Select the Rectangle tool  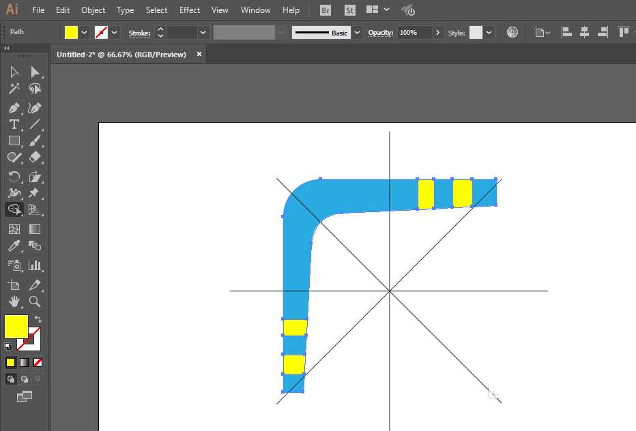pos(14,140)
